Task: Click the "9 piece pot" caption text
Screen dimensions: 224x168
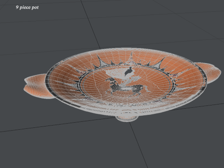Action: (27, 7)
